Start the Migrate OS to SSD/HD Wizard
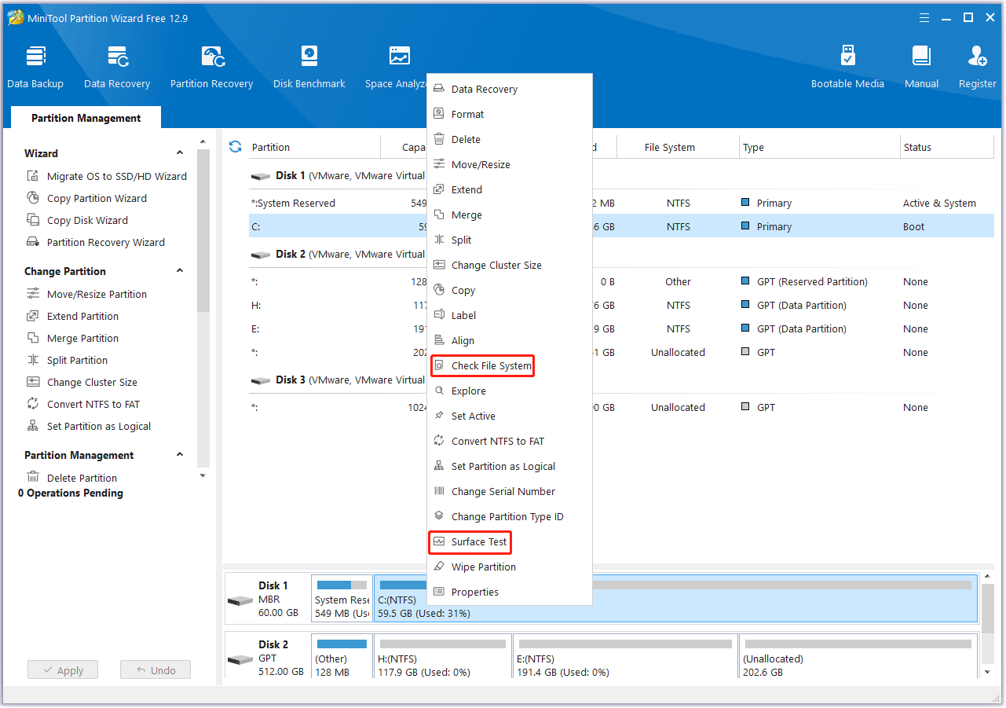The height and width of the screenshot is (708, 1006). (107, 177)
